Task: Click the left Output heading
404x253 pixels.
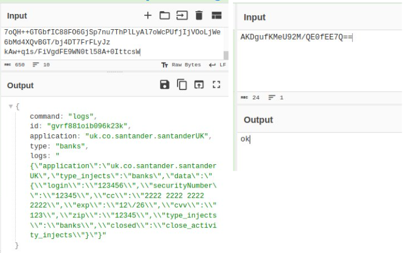Action: pos(20,85)
